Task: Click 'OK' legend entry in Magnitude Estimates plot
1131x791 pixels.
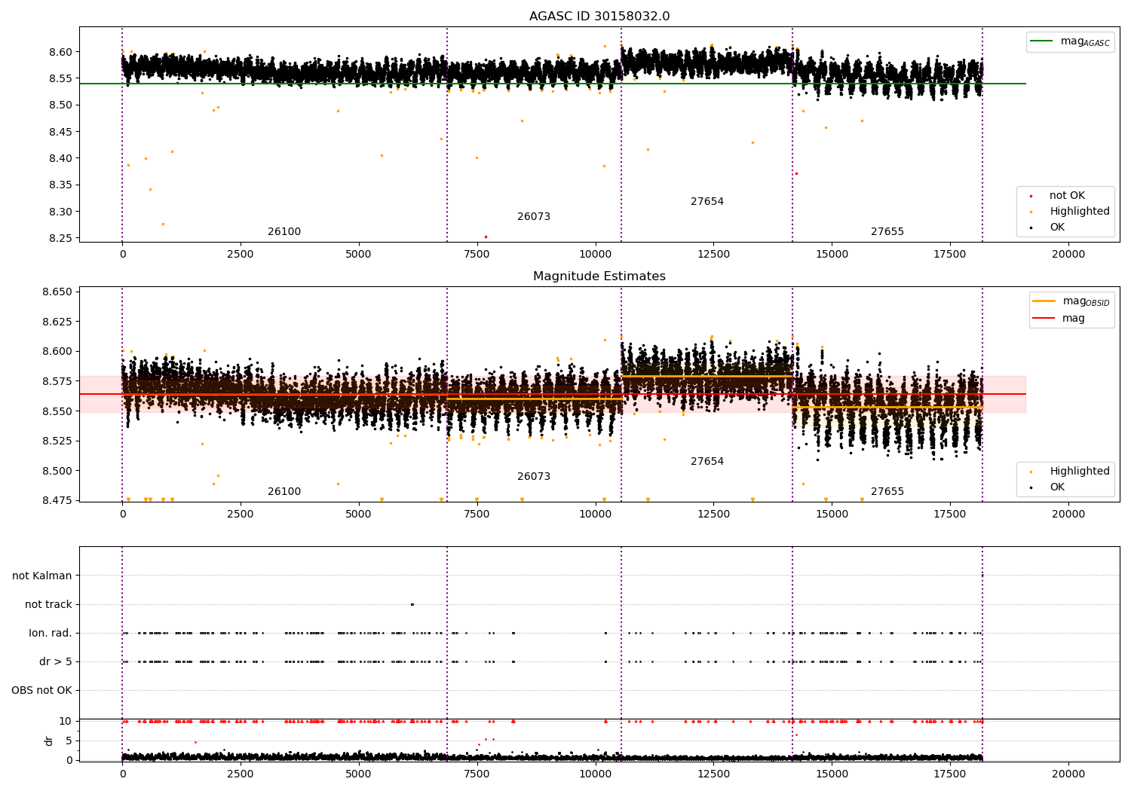Action: [x=1057, y=487]
